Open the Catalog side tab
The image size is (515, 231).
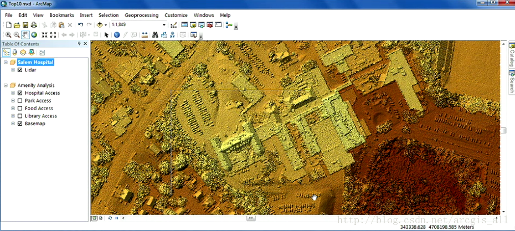(x=511, y=55)
